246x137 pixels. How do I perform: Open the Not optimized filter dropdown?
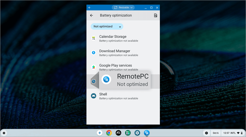pos(107,26)
